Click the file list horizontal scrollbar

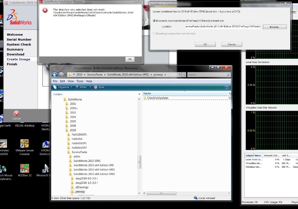click(161, 193)
